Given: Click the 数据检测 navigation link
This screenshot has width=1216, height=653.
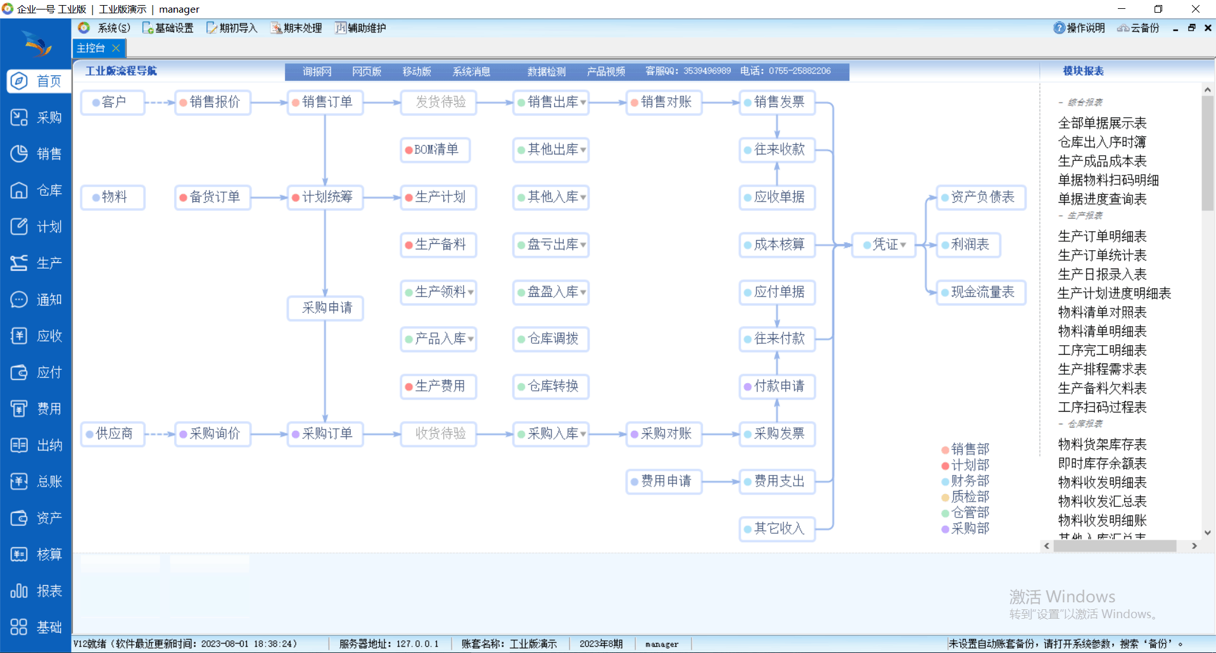Looking at the screenshot, I should (546, 72).
